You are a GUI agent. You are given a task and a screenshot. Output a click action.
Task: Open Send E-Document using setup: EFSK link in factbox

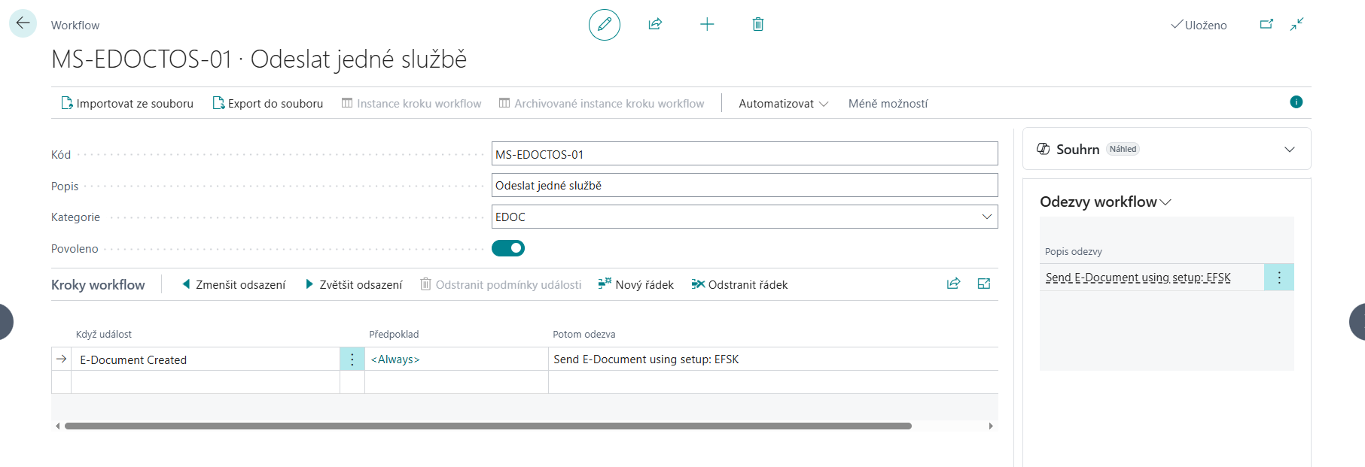click(1138, 277)
